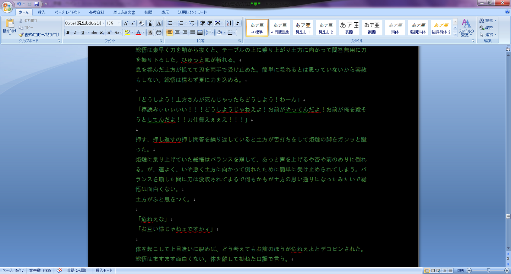Expand the Change Case menu
Image resolution: width=511 pixels, height=274 pixels.
118,33
